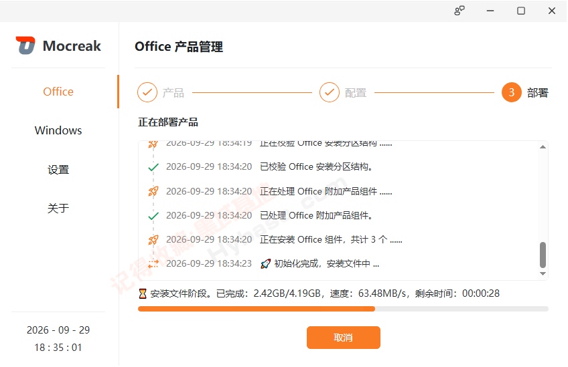Open the 设置 settings page

(58, 169)
